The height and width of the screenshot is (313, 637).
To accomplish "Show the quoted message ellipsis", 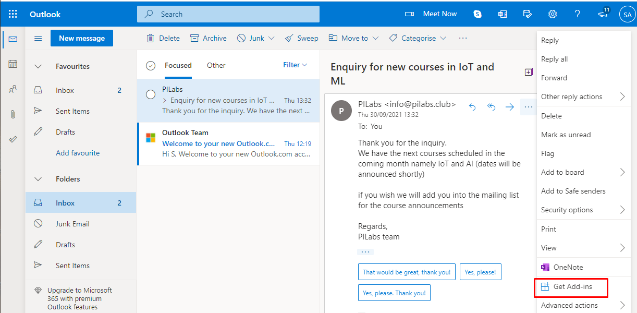I will (x=365, y=251).
